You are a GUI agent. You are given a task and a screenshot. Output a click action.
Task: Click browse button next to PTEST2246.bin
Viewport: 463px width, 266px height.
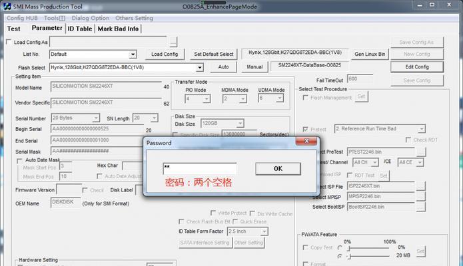coord(422,152)
